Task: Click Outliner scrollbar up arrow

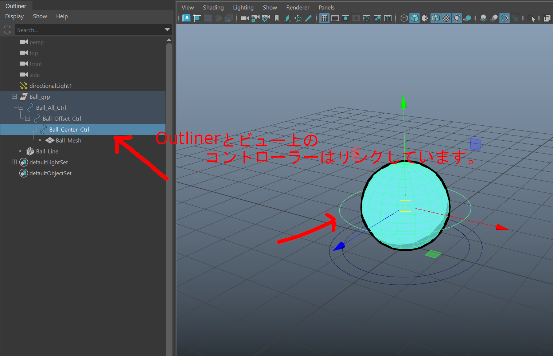Action: coord(169,39)
